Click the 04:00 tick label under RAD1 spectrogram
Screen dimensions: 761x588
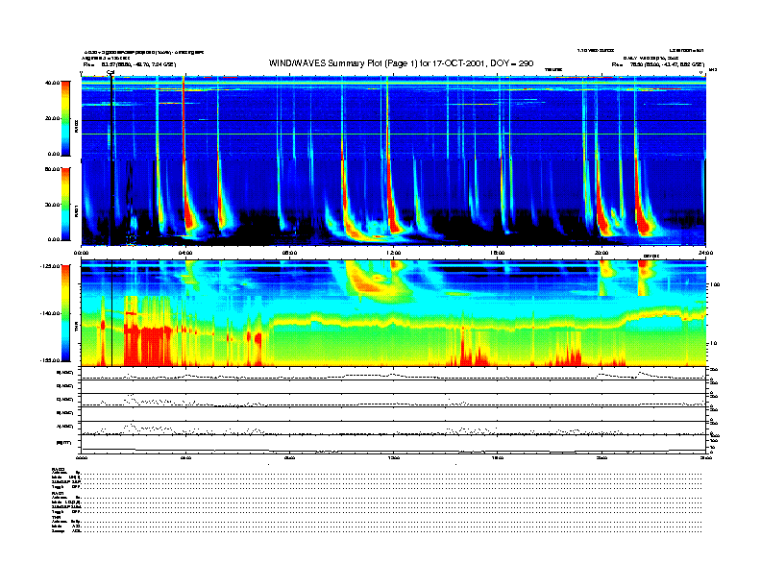click(x=185, y=253)
